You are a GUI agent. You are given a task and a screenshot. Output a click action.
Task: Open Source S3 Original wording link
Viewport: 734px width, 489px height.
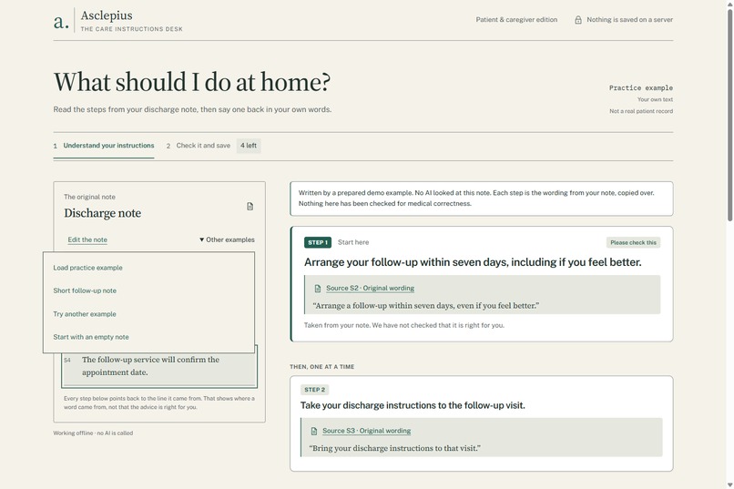click(x=366, y=431)
